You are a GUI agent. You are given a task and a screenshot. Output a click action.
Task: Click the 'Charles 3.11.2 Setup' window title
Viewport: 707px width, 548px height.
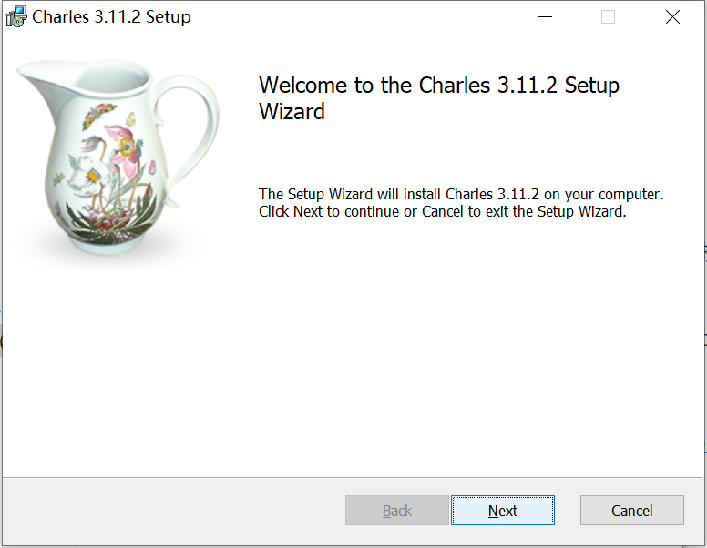(111, 17)
